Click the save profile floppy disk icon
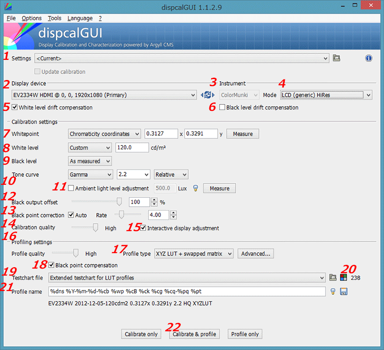This screenshot has height=350, width=384. [344, 292]
